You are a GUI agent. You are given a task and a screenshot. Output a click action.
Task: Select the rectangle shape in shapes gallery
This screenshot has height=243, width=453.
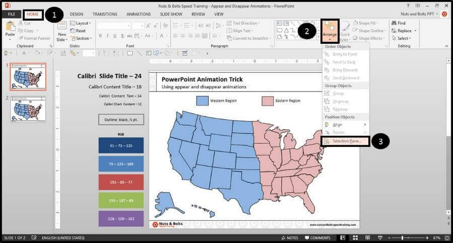(279, 30)
